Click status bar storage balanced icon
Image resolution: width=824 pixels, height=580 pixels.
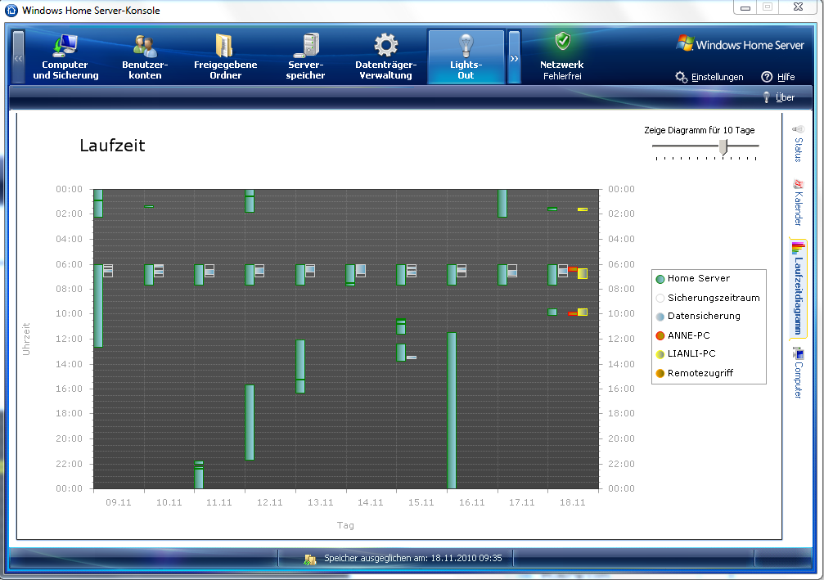(x=310, y=559)
